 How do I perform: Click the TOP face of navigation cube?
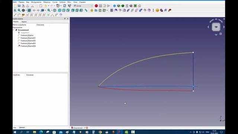(x=216, y=27)
